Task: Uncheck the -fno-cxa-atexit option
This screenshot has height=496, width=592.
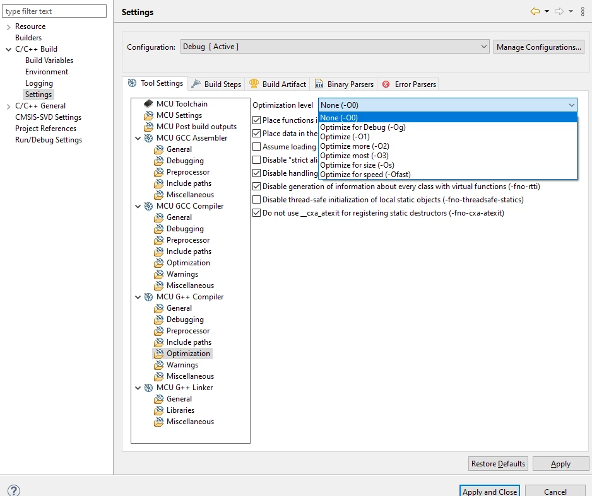Action: (256, 213)
